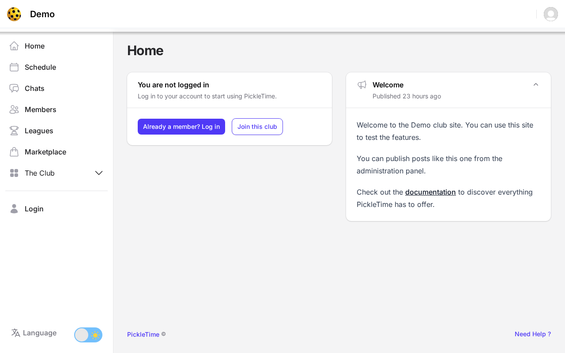This screenshot has height=353, width=565.
Task: Click the 'Need Help ?' link
Action: pos(533,334)
